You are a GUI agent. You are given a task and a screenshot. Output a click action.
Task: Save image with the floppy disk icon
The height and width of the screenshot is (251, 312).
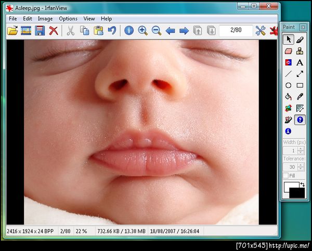pos(40,31)
